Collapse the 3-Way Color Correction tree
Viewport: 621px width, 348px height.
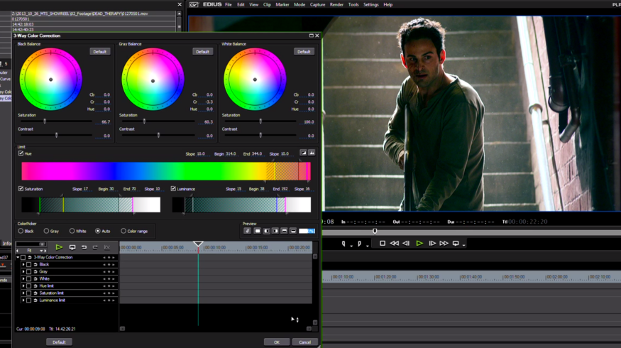(x=18, y=257)
